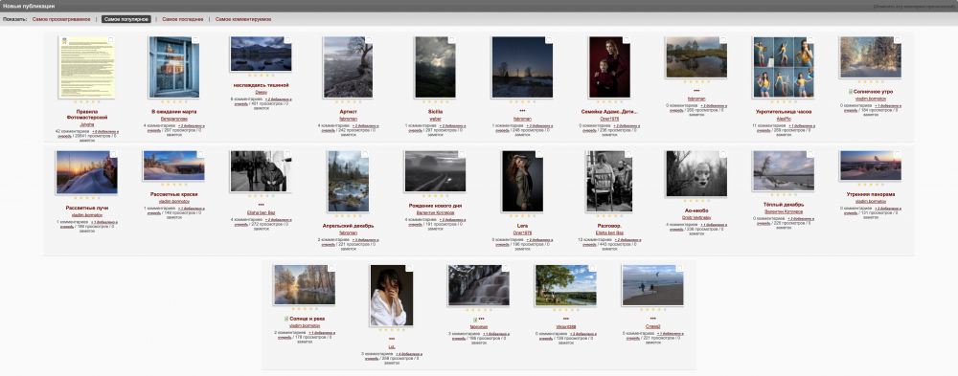Mark checkbox on 'Укротительница часов' photo
The height and width of the screenshot is (376, 958).
click(x=810, y=40)
